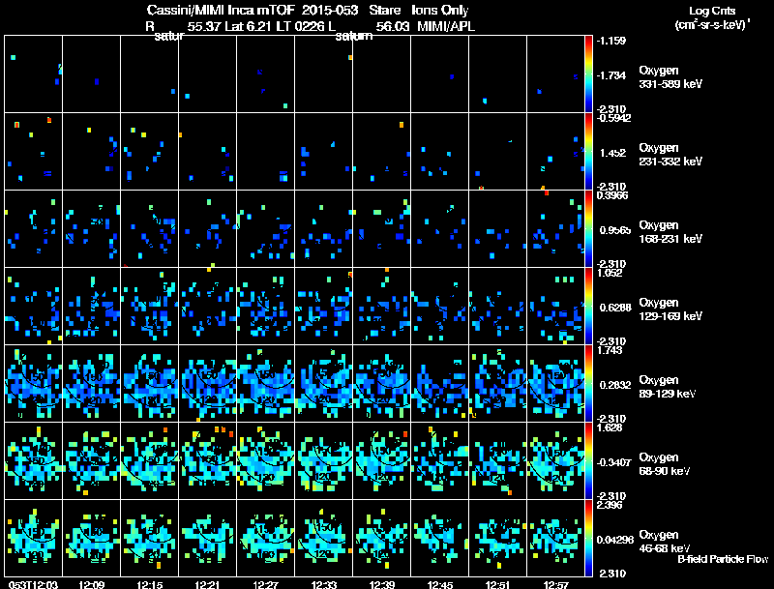Viewport: 774px width, 589px height.
Task: Click the 053T12:03 start time label
Action: (33, 585)
